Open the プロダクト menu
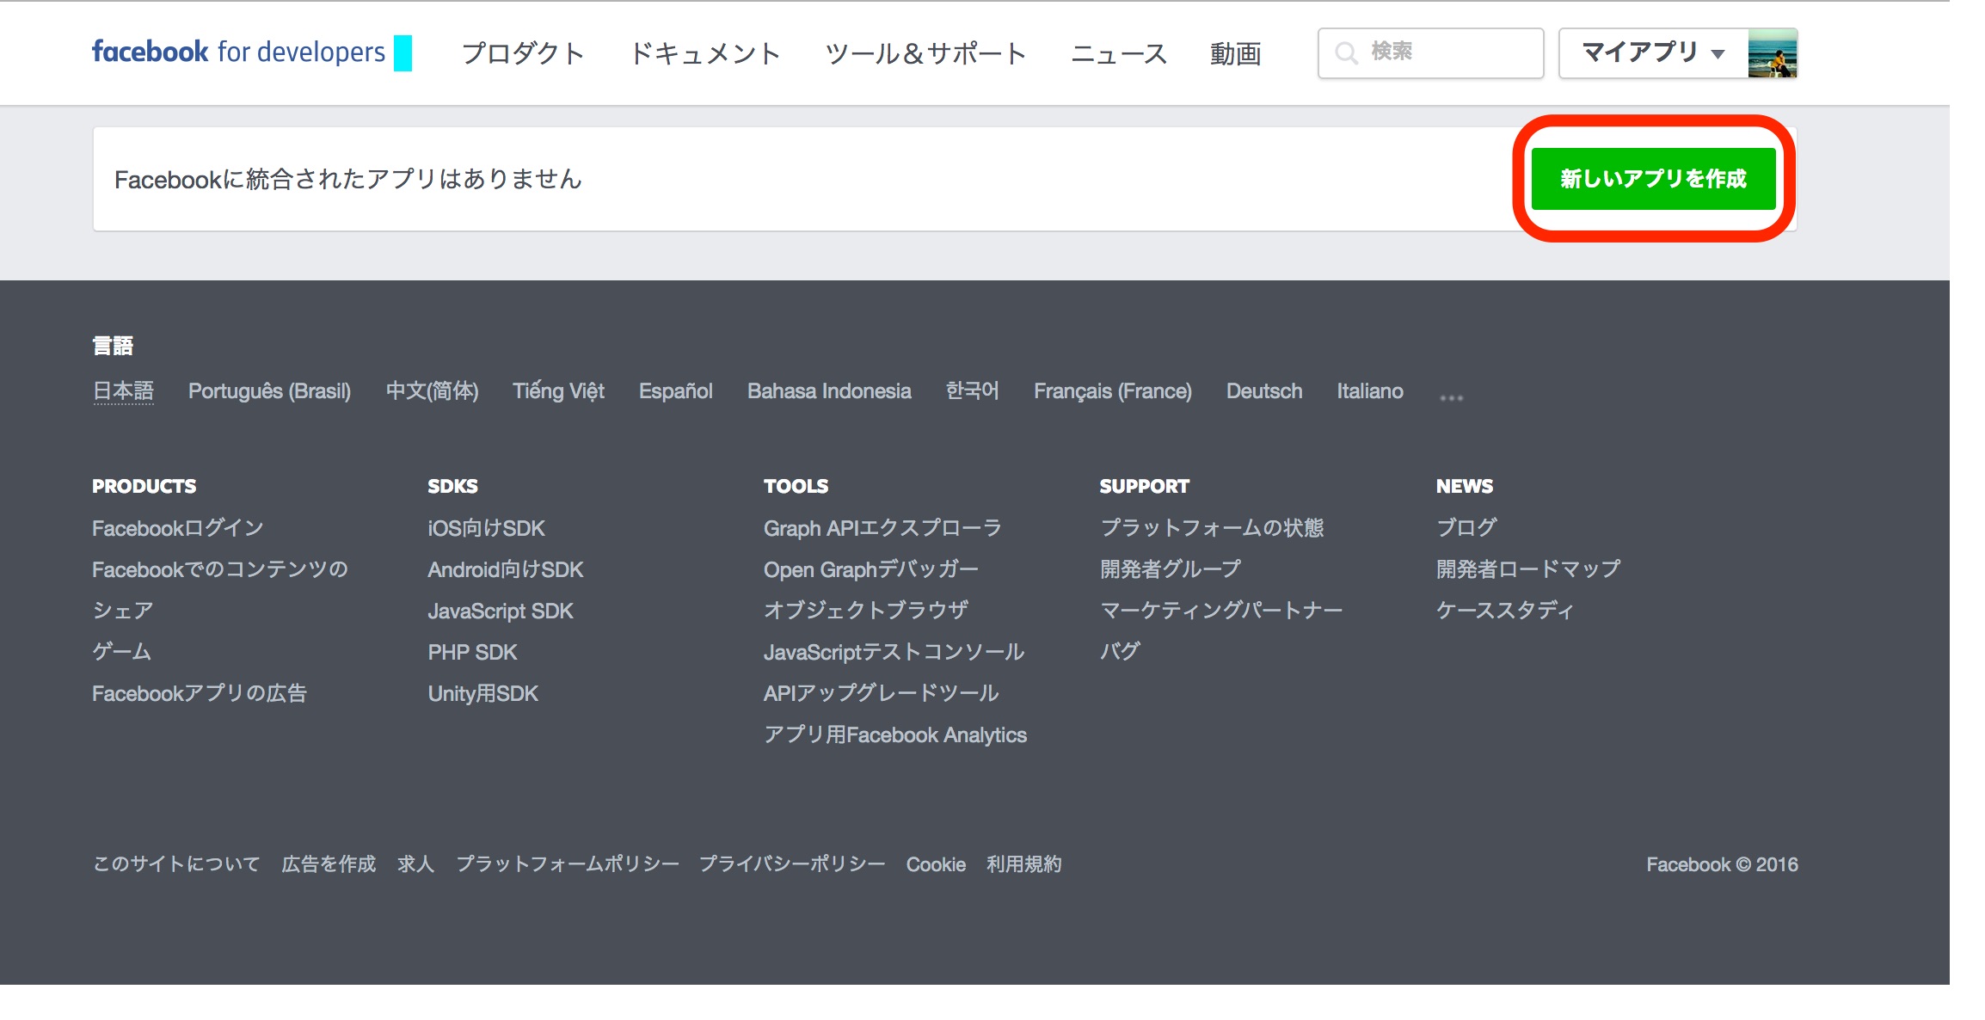Image resolution: width=1985 pixels, height=1020 pixels. coord(523,53)
